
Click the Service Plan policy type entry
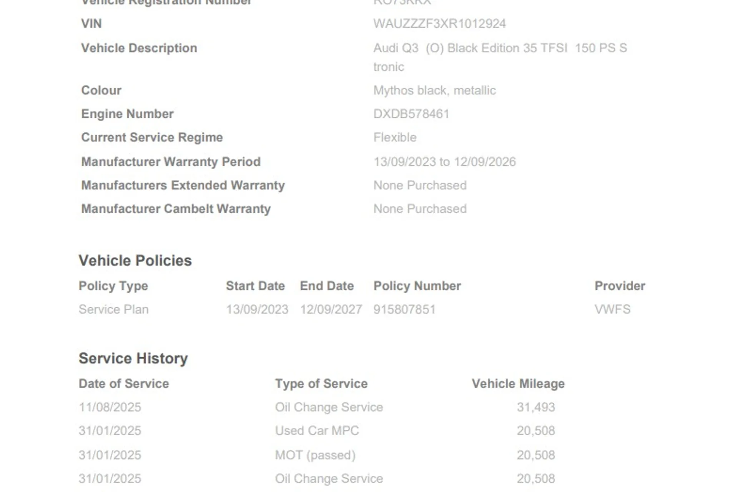(113, 309)
